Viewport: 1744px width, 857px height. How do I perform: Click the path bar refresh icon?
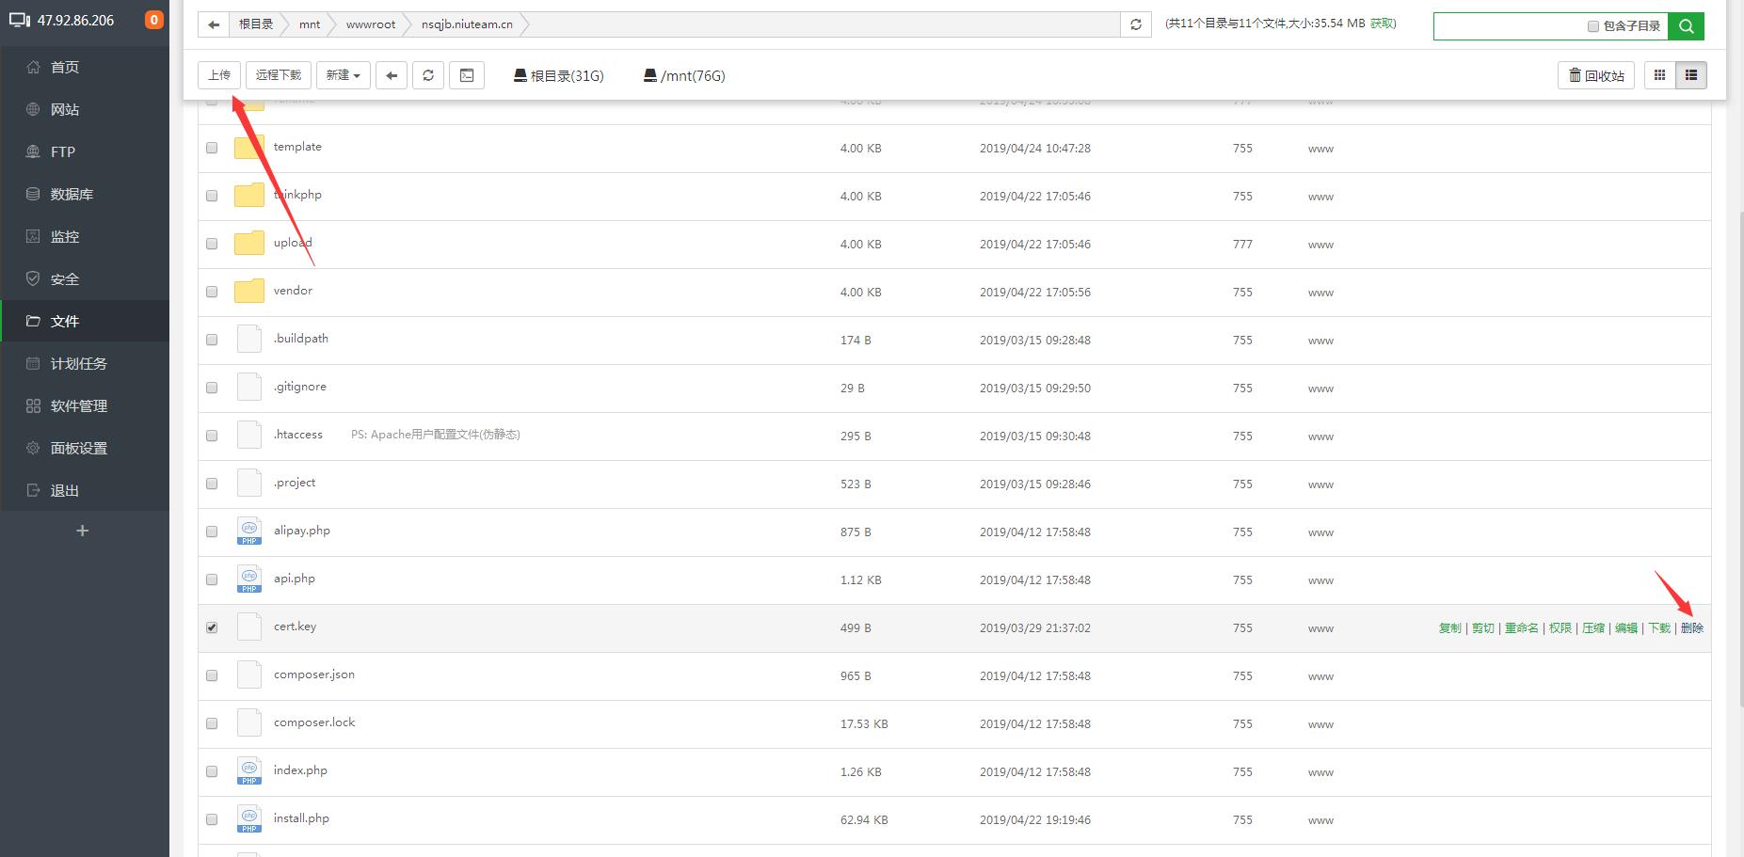[1136, 24]
